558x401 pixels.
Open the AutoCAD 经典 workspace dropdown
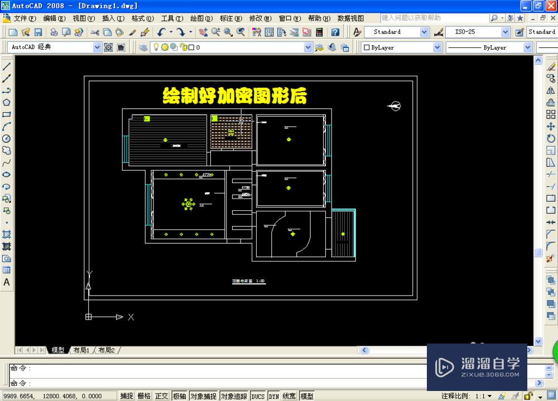(x=98, y=47)
